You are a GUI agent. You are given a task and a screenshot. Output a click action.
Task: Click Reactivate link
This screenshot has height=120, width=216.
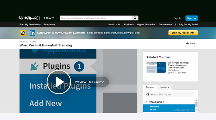(49, 25)
